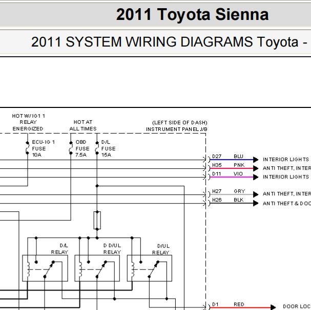Screen dimensions: 311x310
Task: Click the DOOR LOCK text beside D1
Action: [297, 306]
